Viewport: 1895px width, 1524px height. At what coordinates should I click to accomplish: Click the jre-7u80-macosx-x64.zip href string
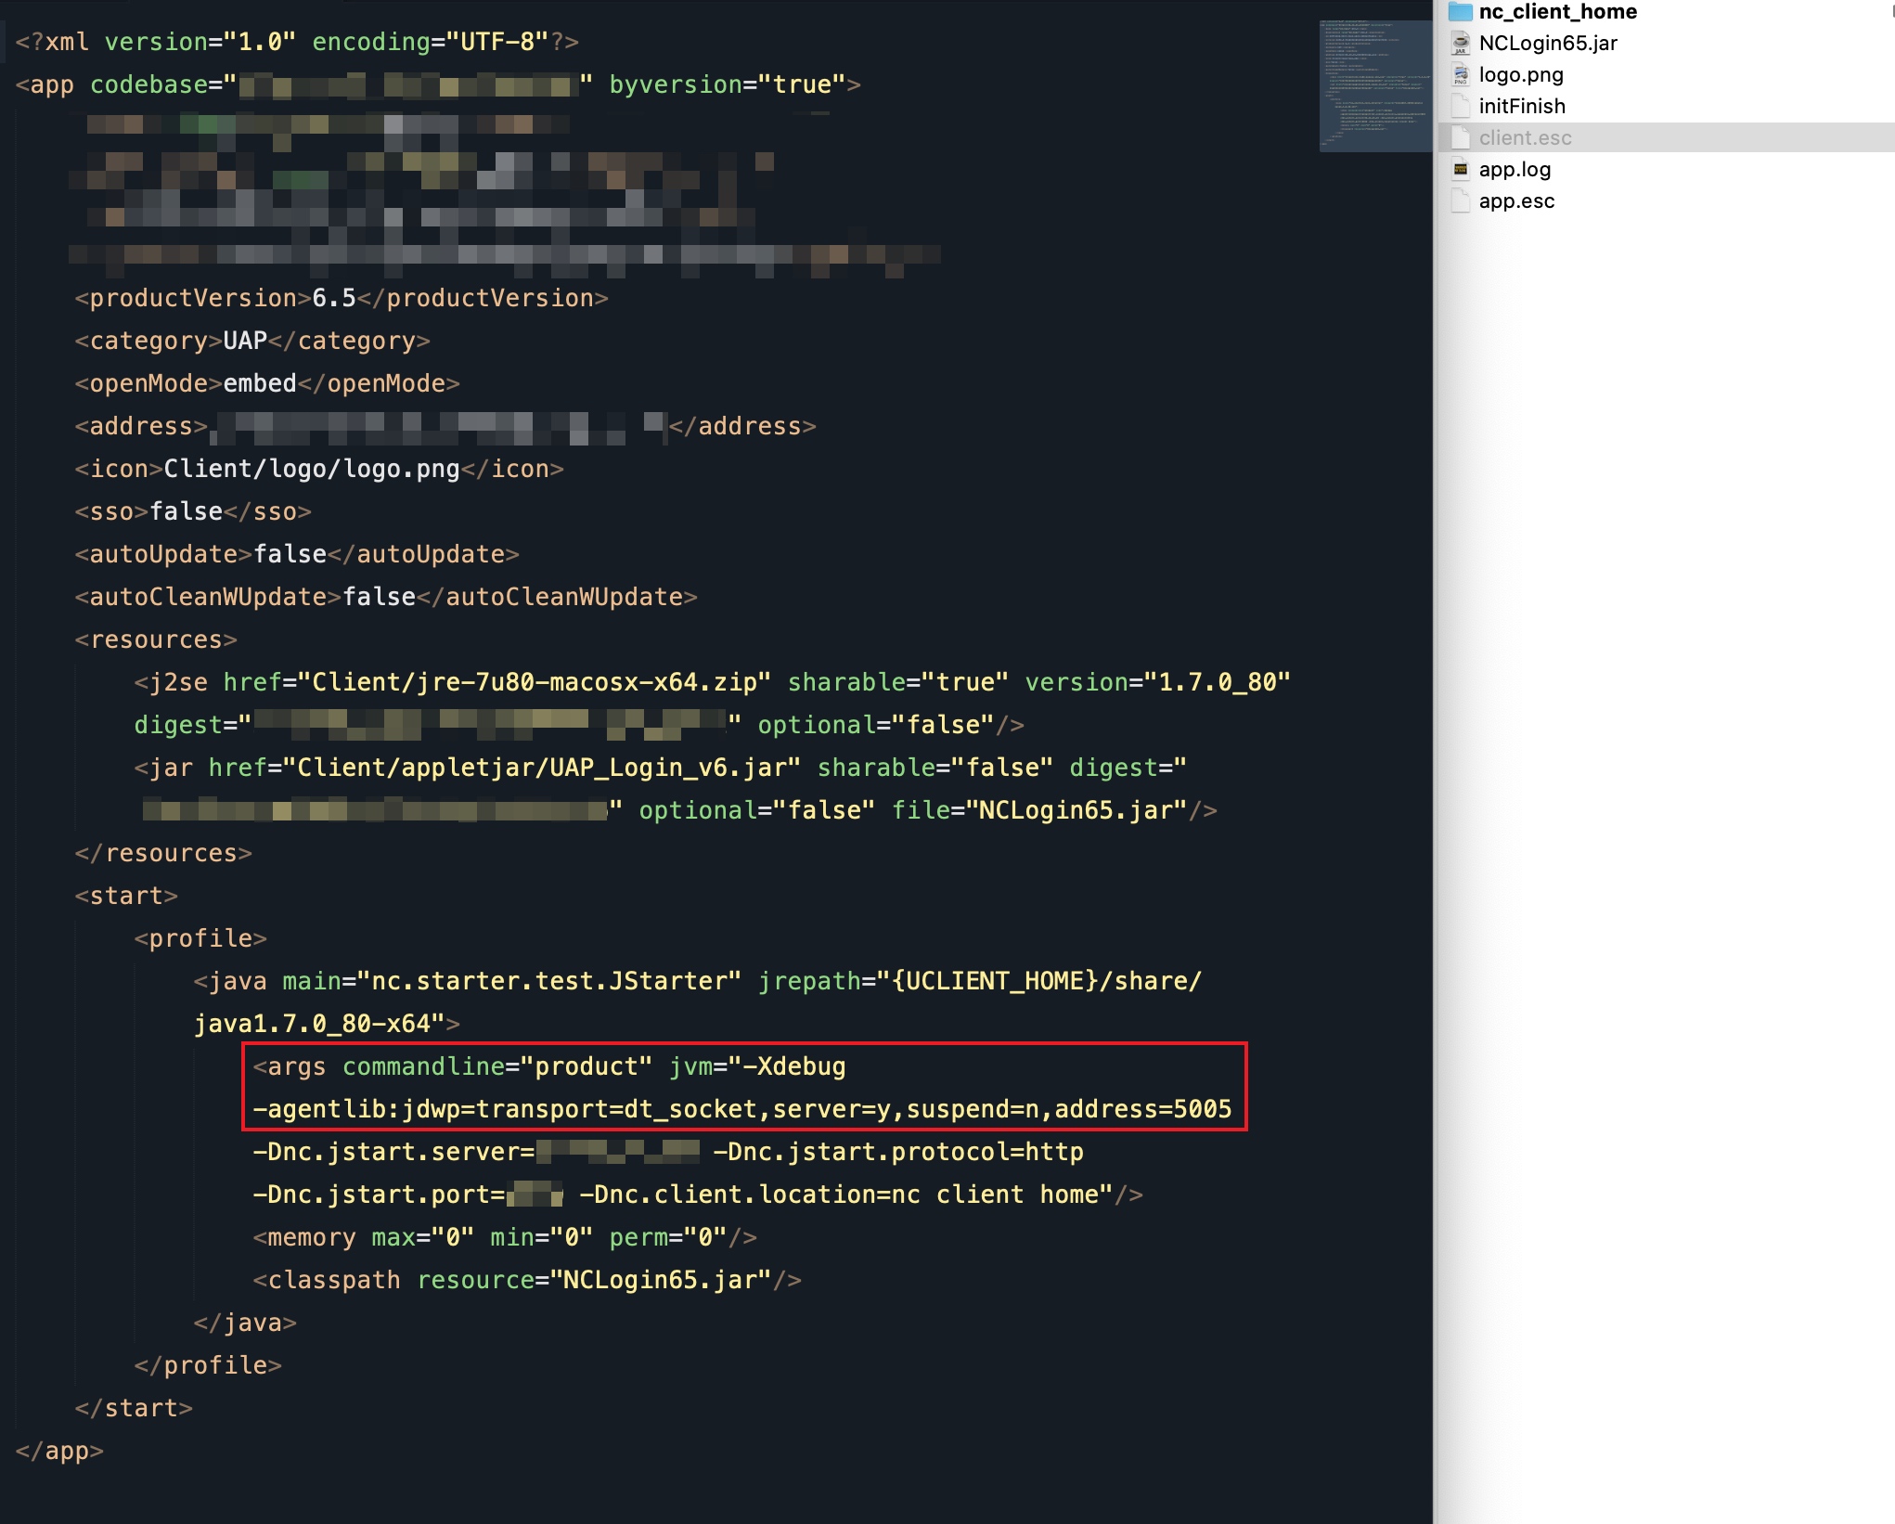point(535,682)
